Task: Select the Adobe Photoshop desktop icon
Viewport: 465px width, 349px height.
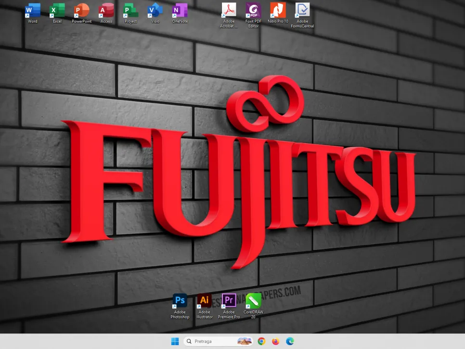Action: click(x=180, y=306)
